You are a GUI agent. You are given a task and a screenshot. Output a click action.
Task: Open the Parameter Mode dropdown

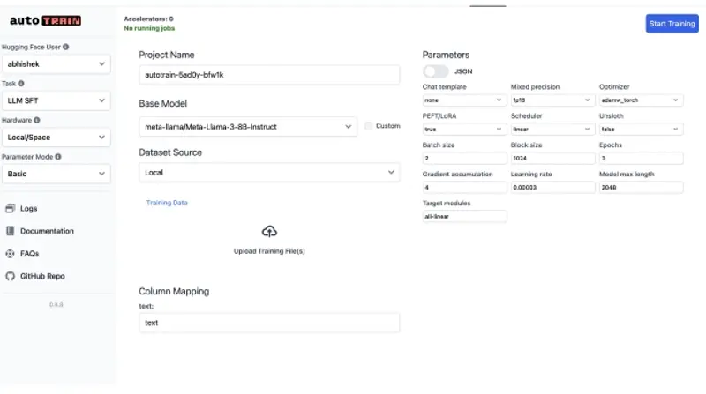tap(56, 174)
